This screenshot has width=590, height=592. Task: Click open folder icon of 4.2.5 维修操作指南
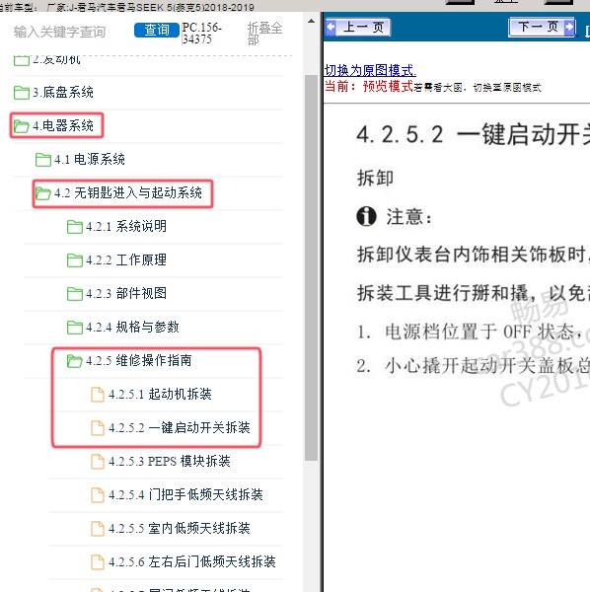click(x=74, y=361)
